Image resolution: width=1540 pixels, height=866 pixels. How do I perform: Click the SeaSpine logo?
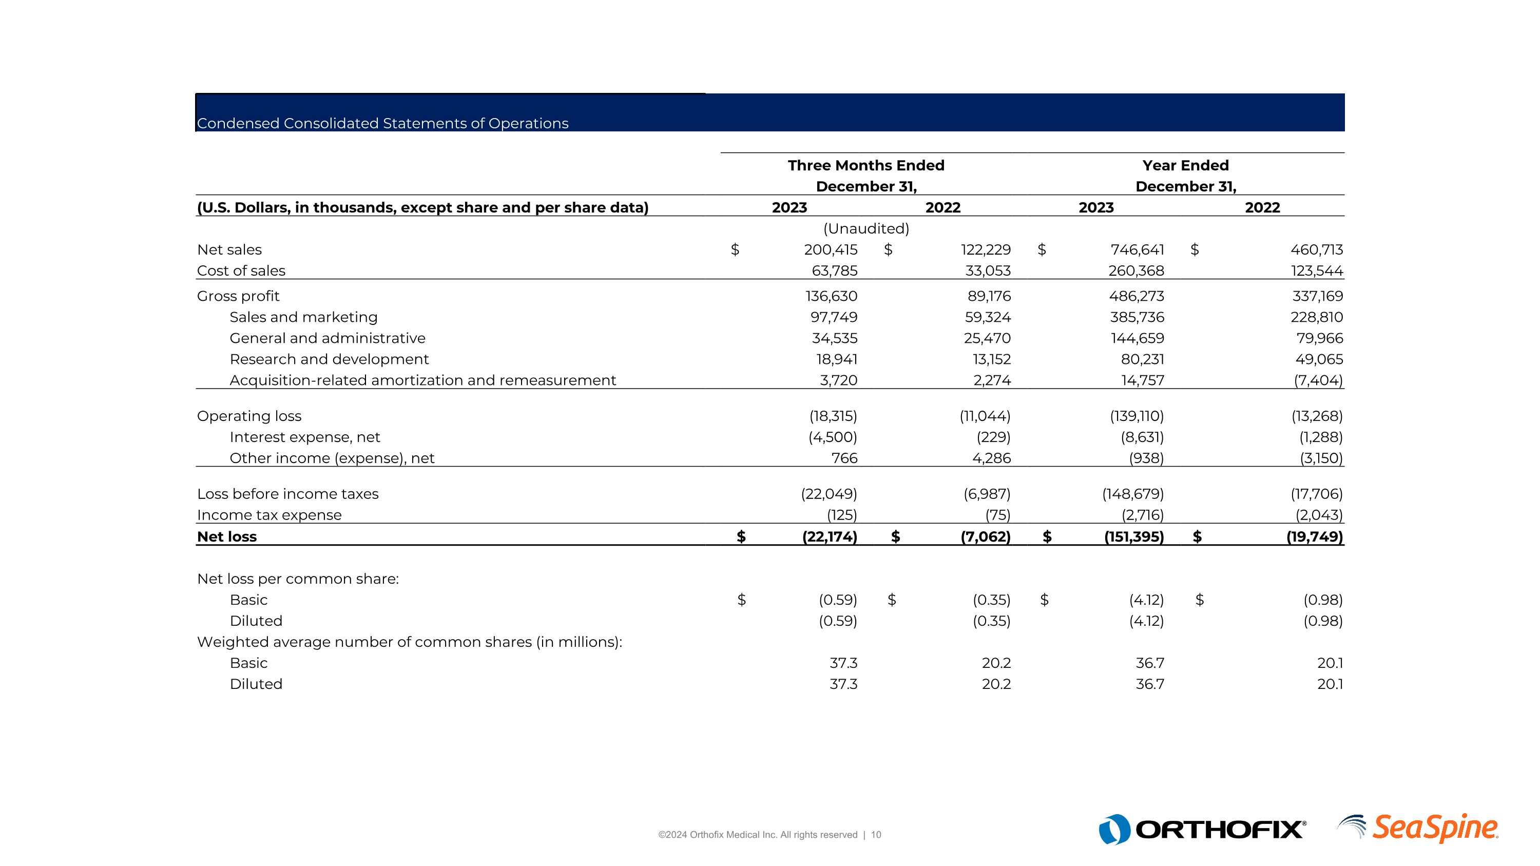click(1435, 829)
